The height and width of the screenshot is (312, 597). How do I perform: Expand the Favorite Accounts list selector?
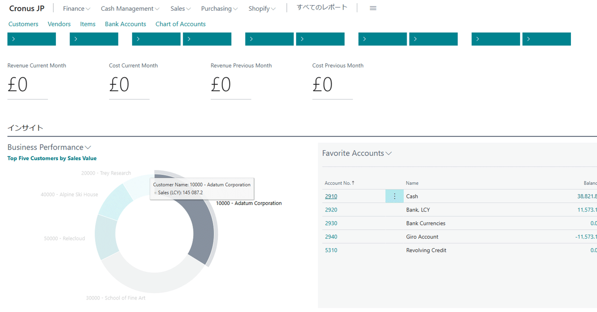tap(389, 153)
